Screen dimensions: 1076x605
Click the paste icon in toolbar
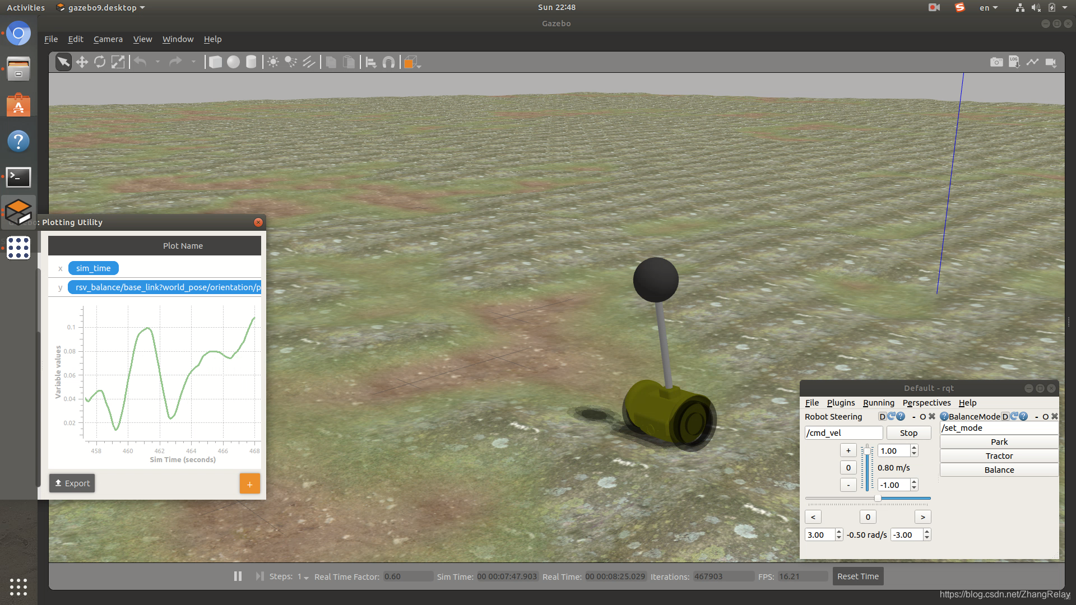(349, 62)
